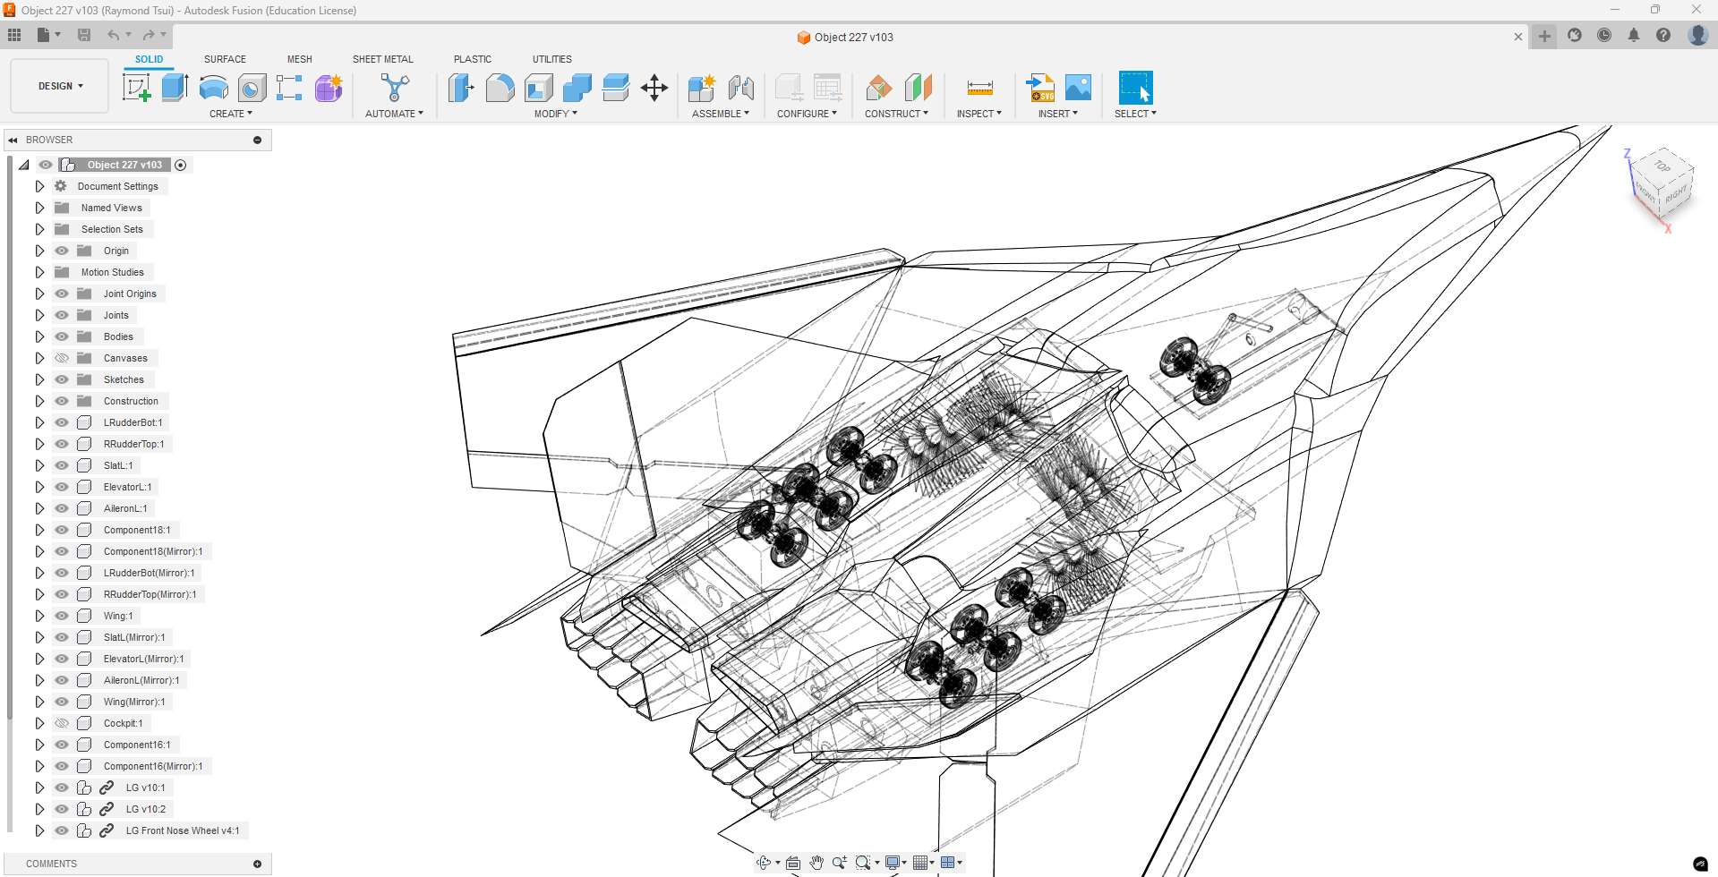
Task: Open the CREATE dropdown menu
Action: [x=231, y=114]
